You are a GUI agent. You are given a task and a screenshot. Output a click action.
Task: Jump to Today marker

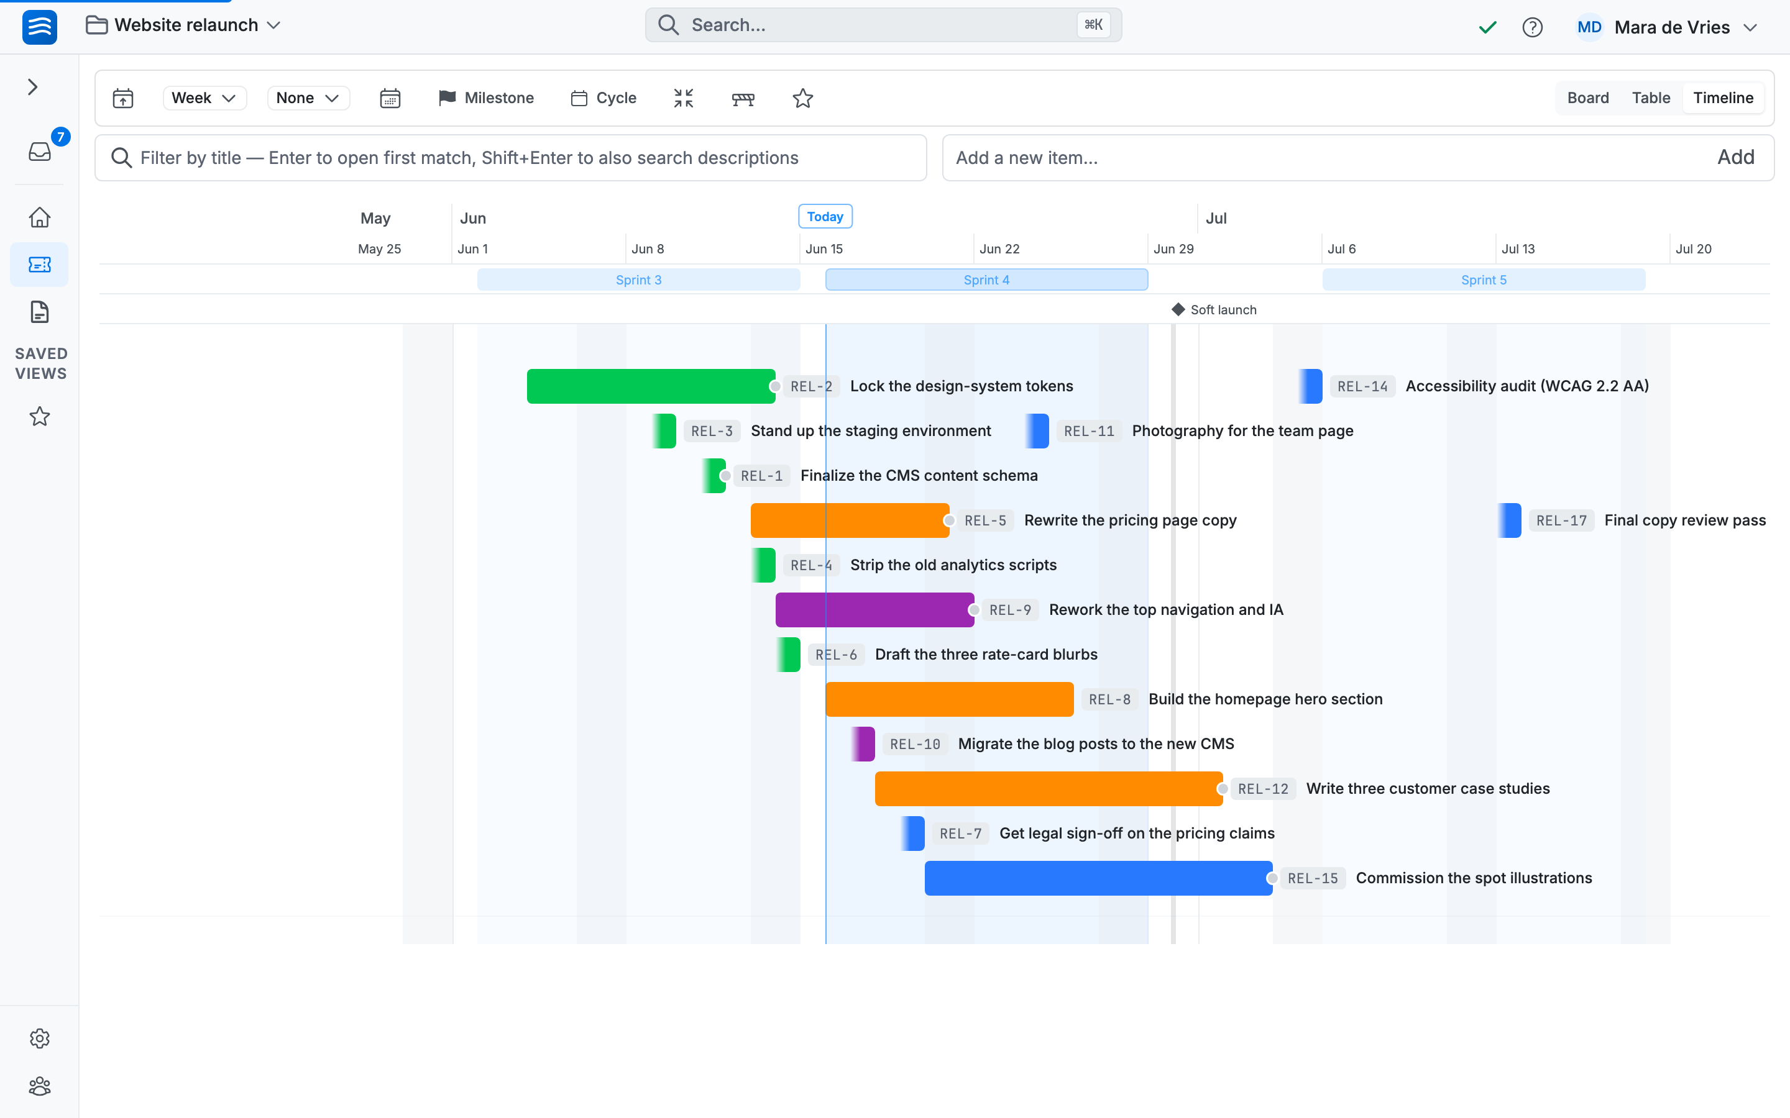point(825,217)
